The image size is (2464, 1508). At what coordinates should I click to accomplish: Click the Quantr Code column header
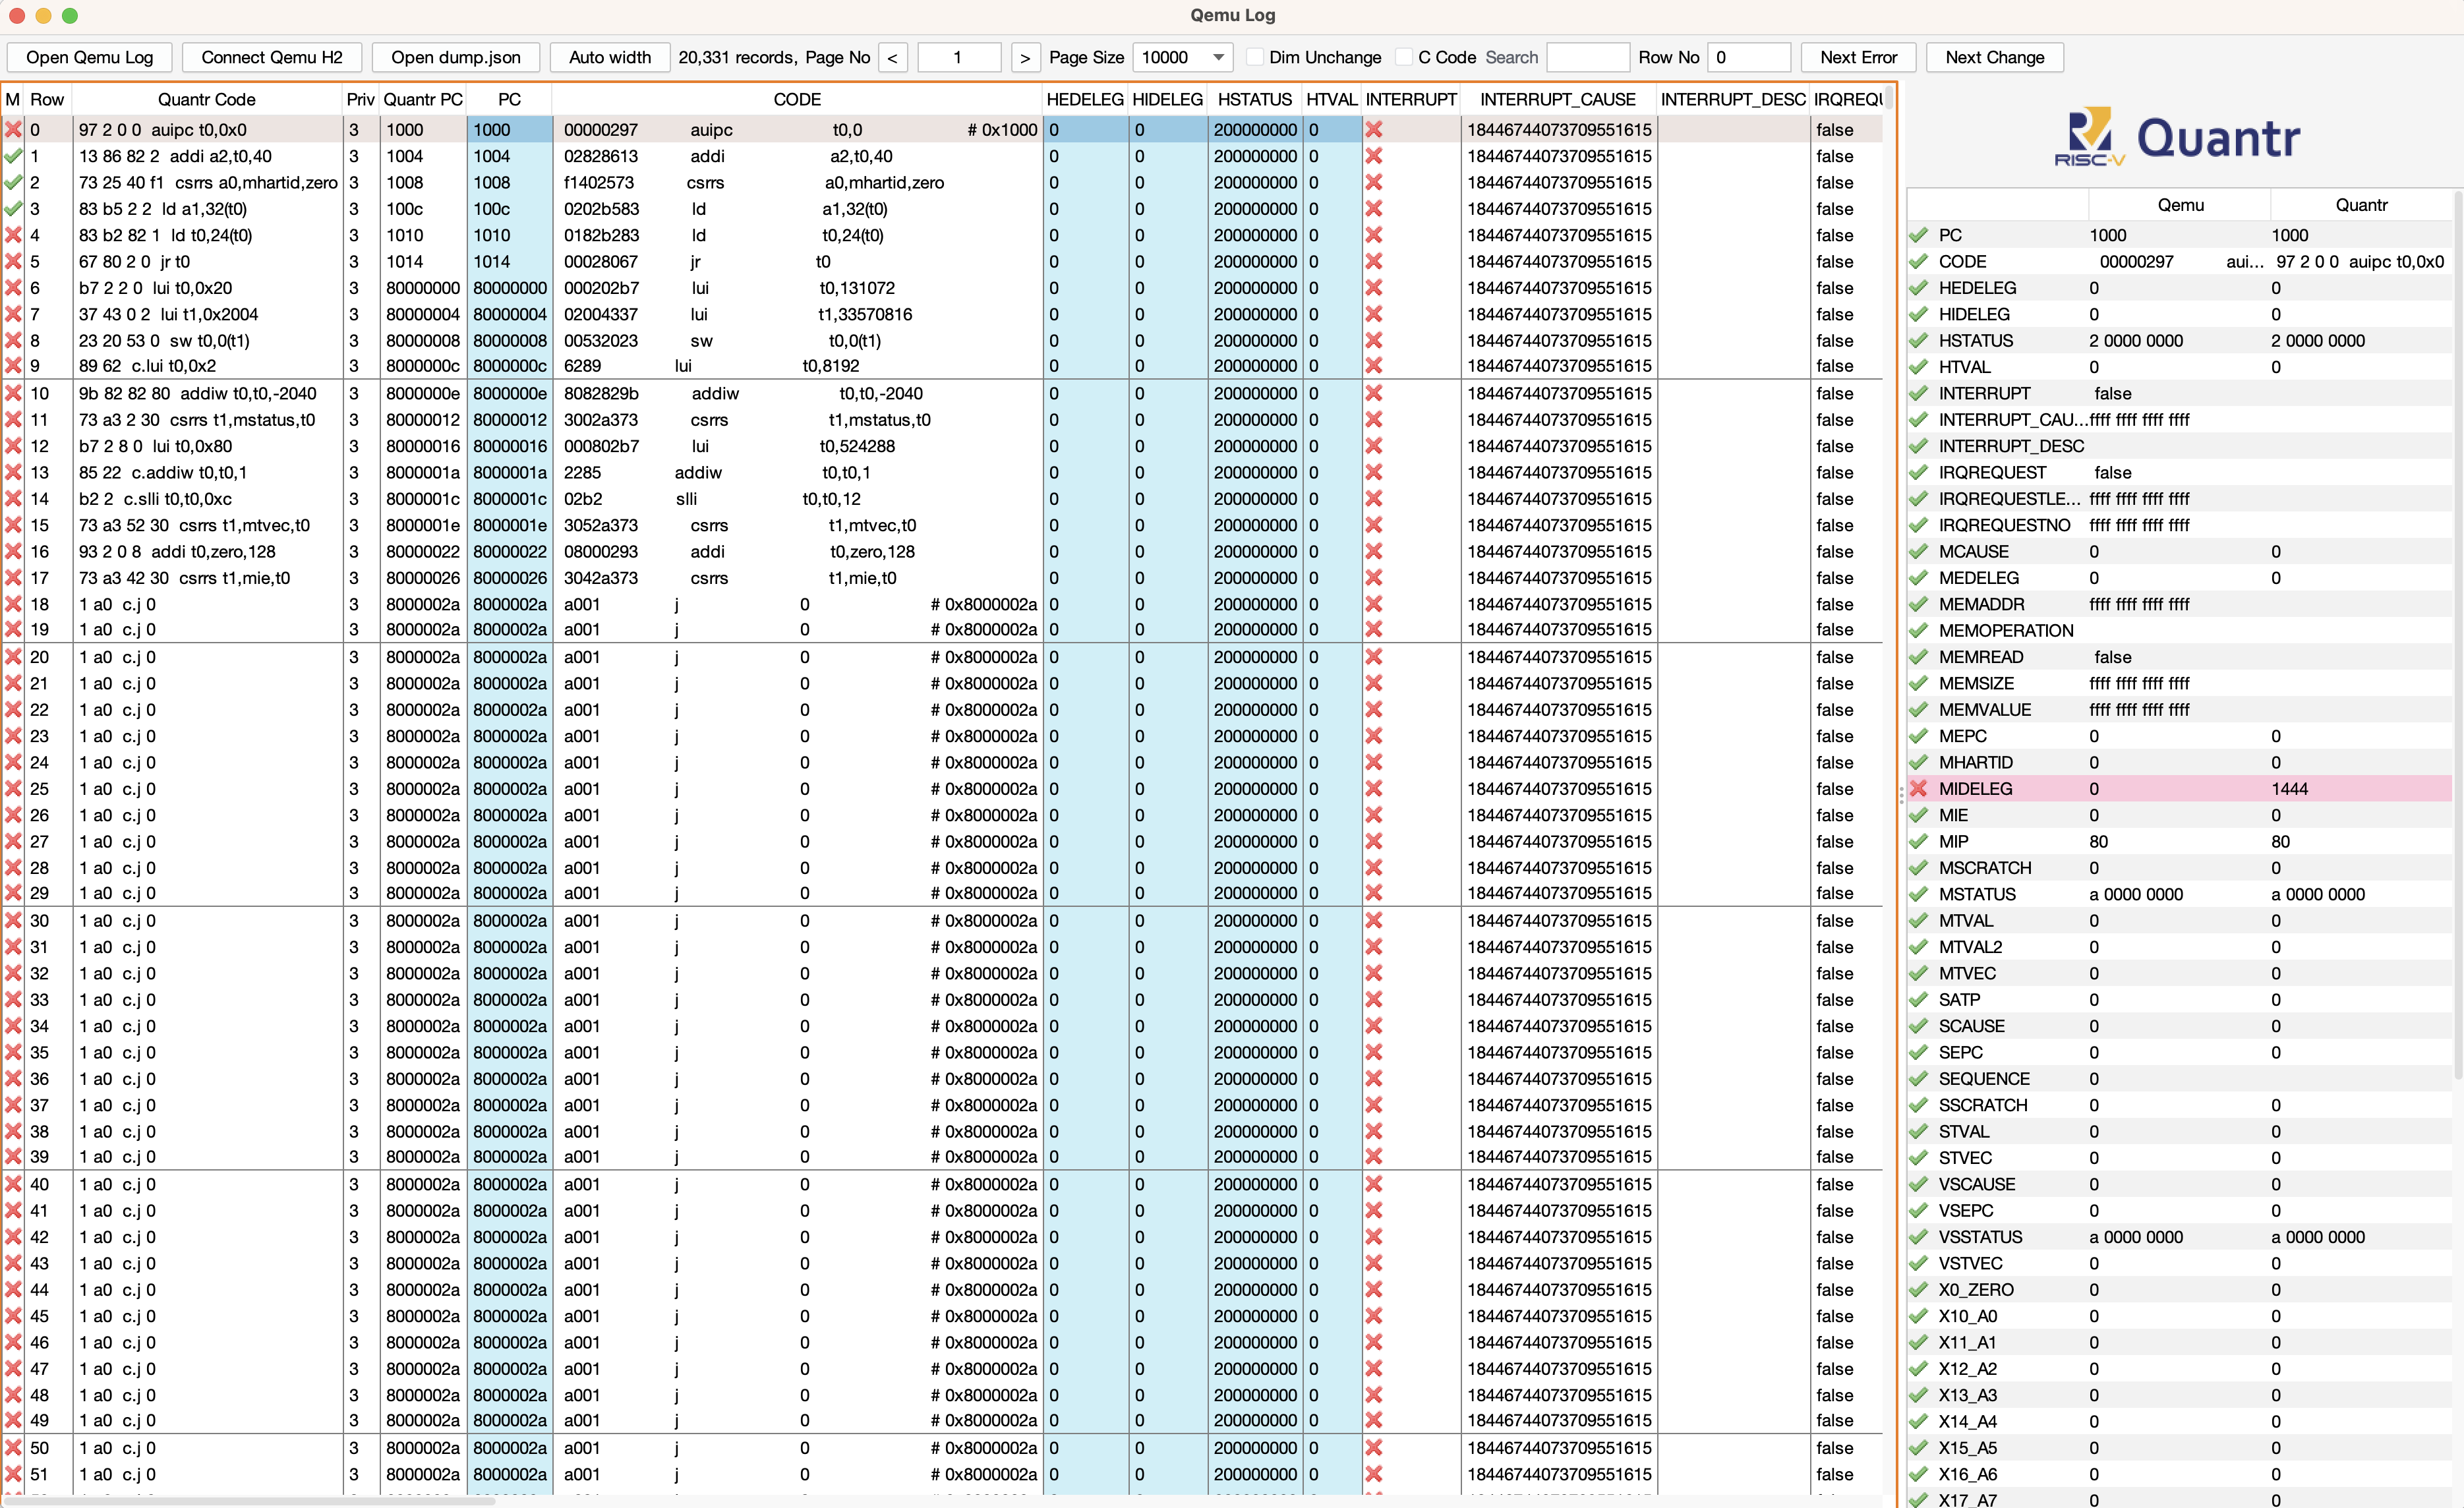(207, 99)
